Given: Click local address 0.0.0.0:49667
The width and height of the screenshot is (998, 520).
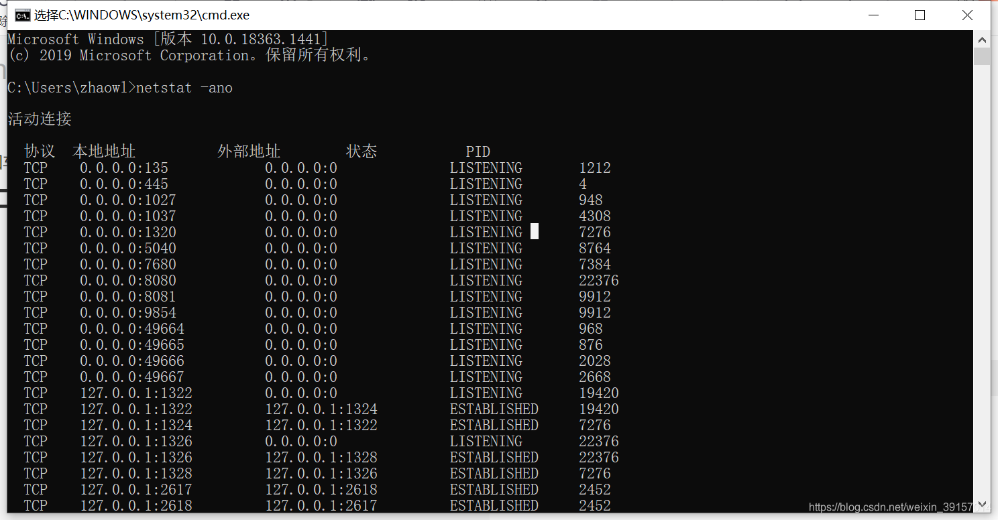Looking at the screenshot, I should click(x=132, y=377).
